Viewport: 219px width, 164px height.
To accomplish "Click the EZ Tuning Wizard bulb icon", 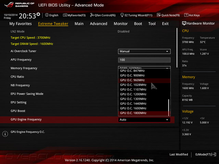I will [x=122, y=15].
